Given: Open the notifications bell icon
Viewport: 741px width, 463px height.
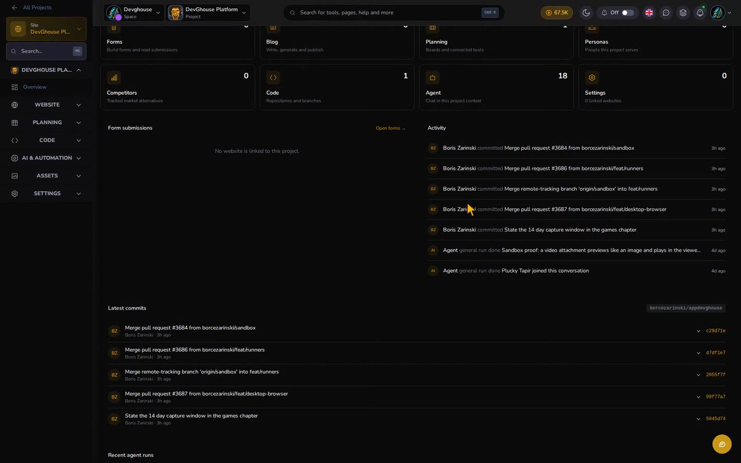Looking at the screenshot, I should click(700, 12).
